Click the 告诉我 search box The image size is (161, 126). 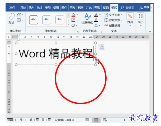[x=127, y=8]
